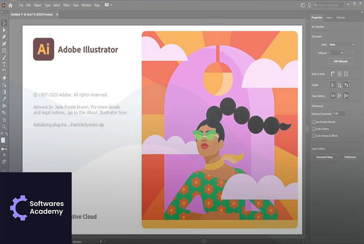Image resolution: width=364 pixels, height=244 pixels.
Task: Toggle Smart Guides icon
Action: (346, 85)
